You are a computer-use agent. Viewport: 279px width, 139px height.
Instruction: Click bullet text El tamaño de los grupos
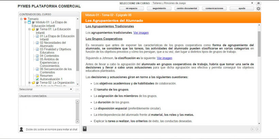[111, 90]
